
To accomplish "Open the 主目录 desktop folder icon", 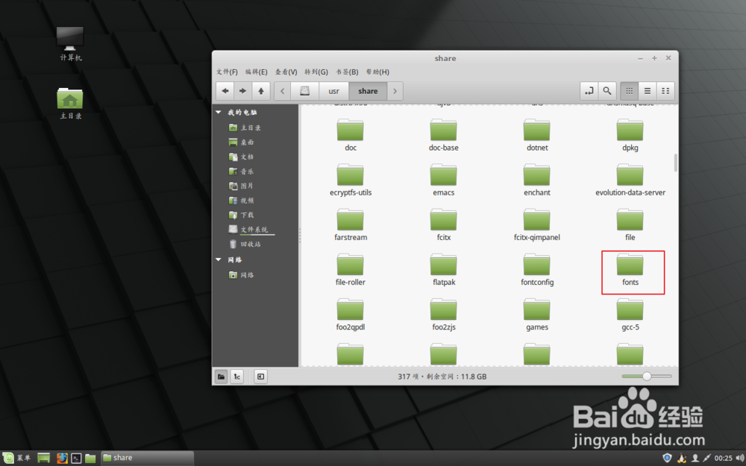I will [70, 103].
